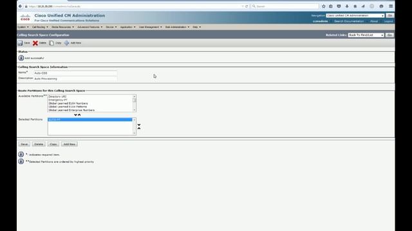Open the browser bookmarks list icon

(x=331, y=6)
